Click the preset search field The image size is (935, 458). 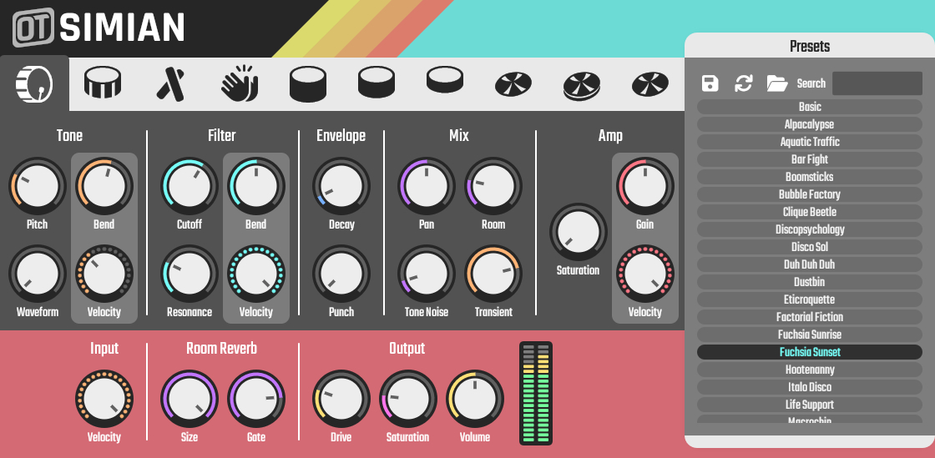(x=877, y=83)
